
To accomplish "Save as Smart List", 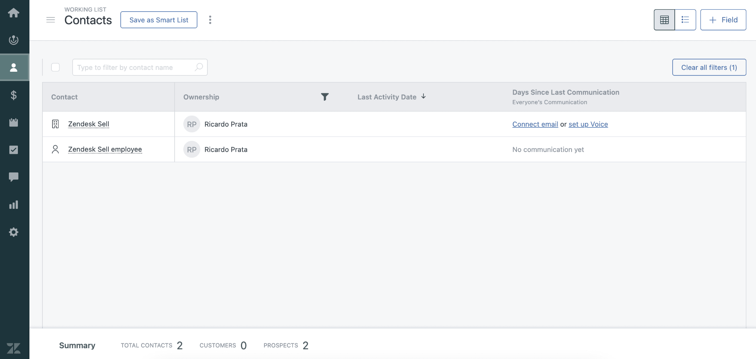I will click(159, 20).
